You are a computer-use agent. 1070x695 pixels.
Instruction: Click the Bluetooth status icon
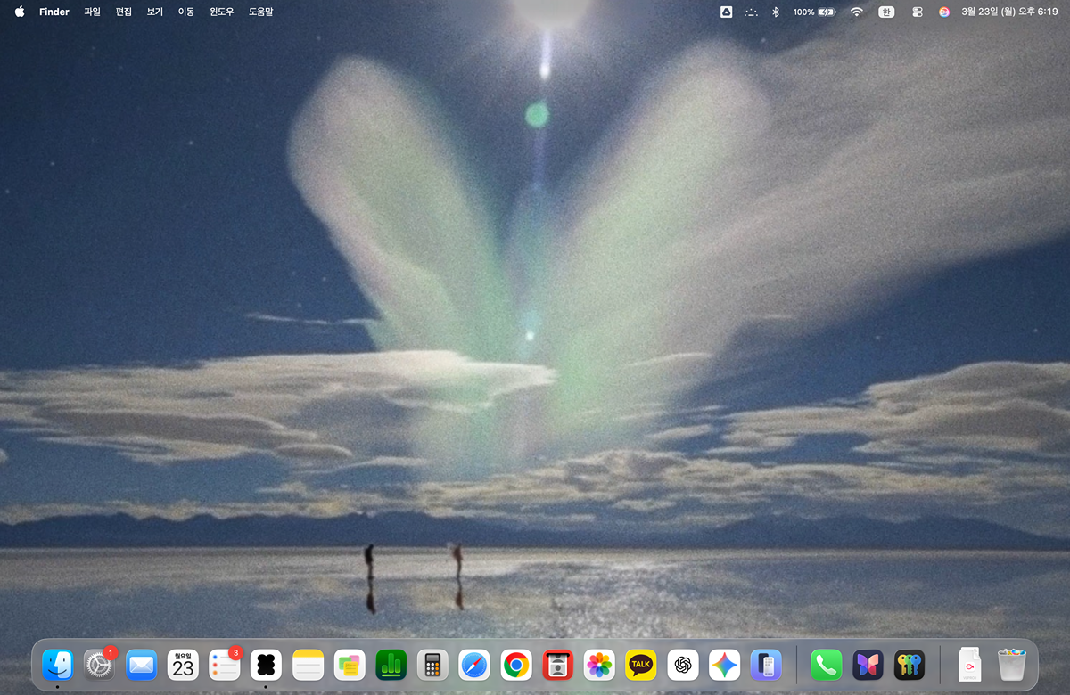pos(776,12)
